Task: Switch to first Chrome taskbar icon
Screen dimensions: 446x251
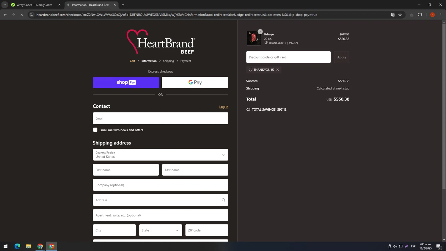Action: click(x=40, y=246)
